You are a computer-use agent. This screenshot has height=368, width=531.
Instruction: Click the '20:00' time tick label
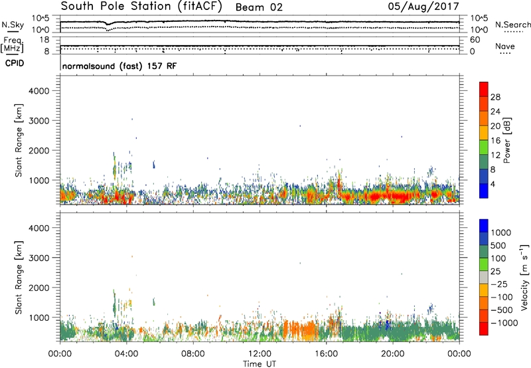tap(392, 354)
